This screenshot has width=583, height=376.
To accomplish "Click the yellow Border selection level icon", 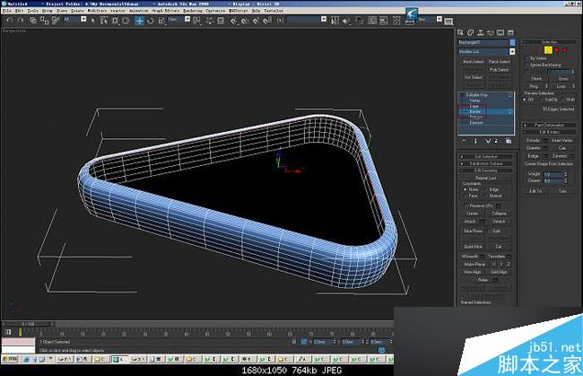I will pos(548,50).
